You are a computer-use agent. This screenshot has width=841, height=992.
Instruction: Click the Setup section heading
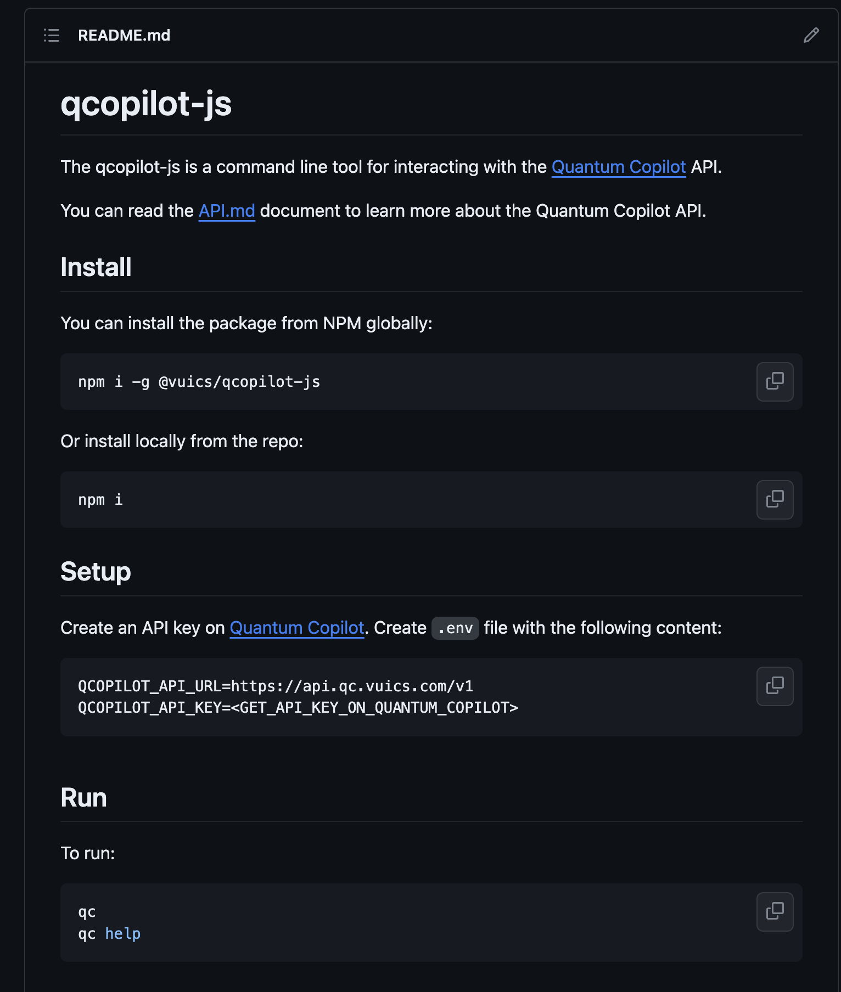tap(96, 572)
